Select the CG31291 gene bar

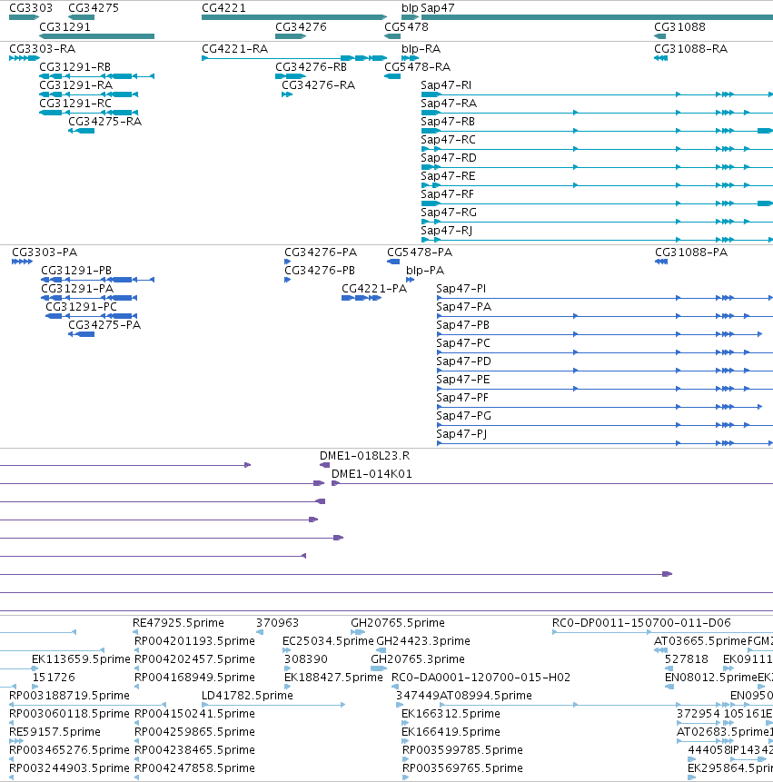(x=97, y=36)
